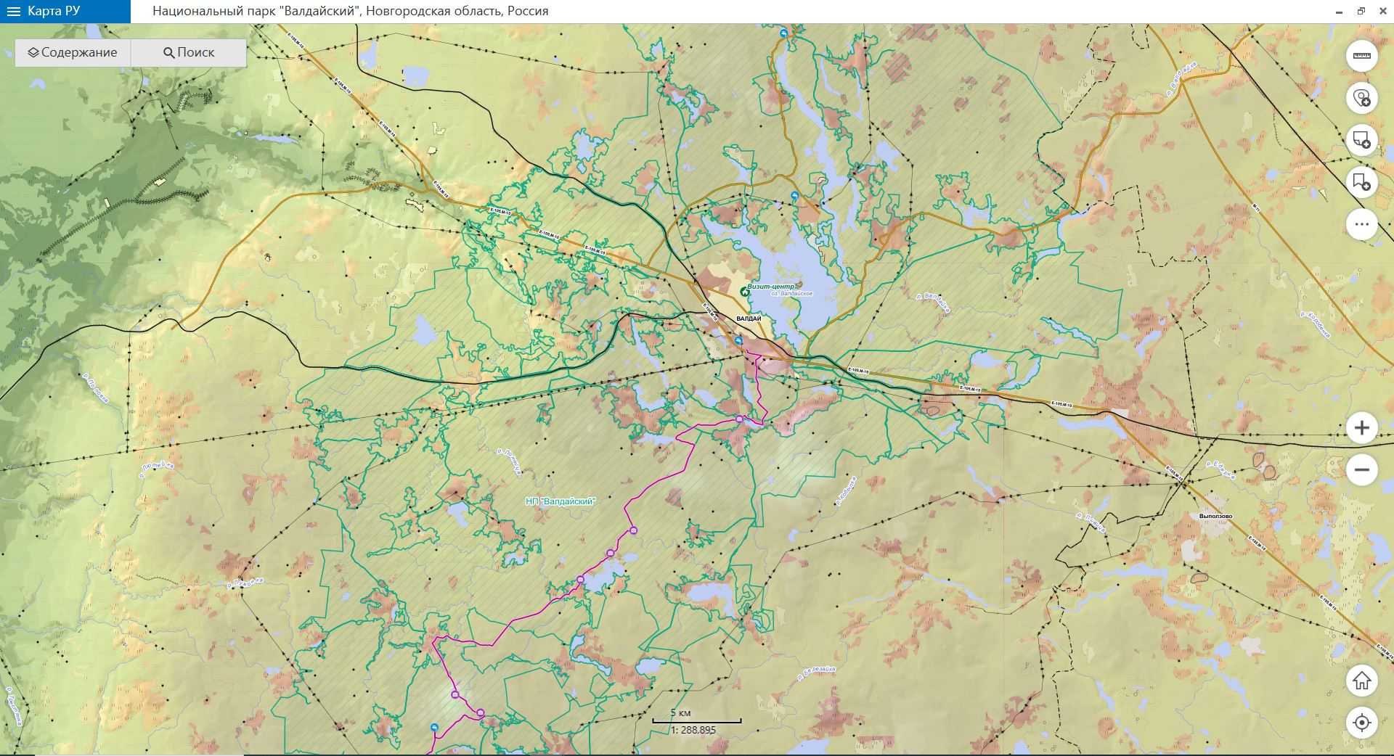The height and width of the screenshot is (756, 1394).
Task: Click the blue marker south of Валдай
Action: point(738,340)
